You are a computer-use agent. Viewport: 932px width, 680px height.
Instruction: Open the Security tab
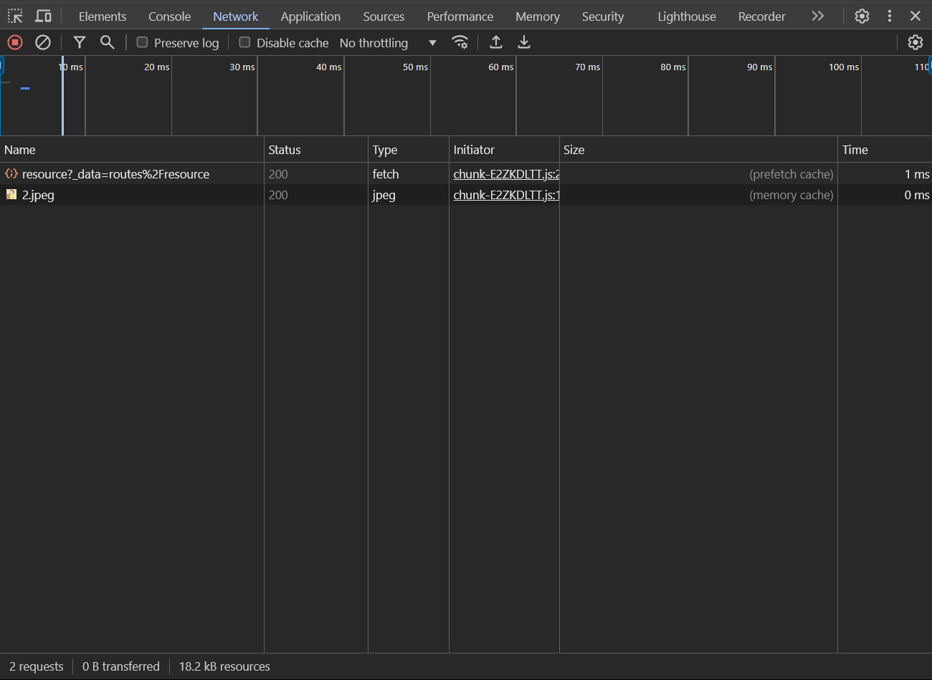(x=603, y=16)
